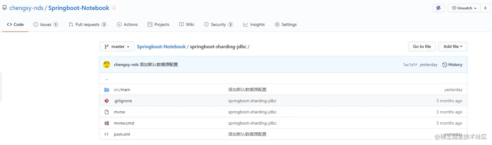Open the master branch dropdown

pyautogui.click(x=117, y=47)
